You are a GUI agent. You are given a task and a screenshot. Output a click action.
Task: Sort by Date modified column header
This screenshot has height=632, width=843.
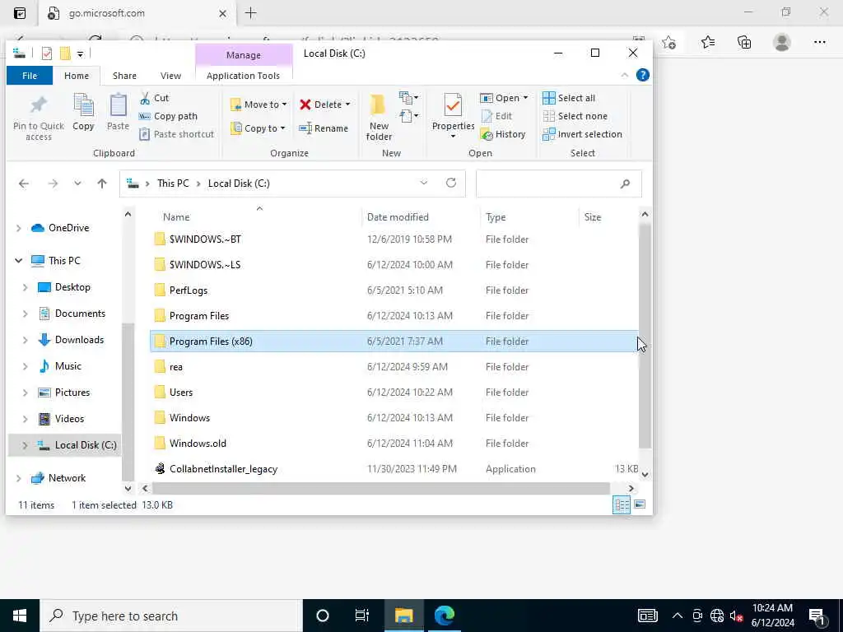coord(398,217)
